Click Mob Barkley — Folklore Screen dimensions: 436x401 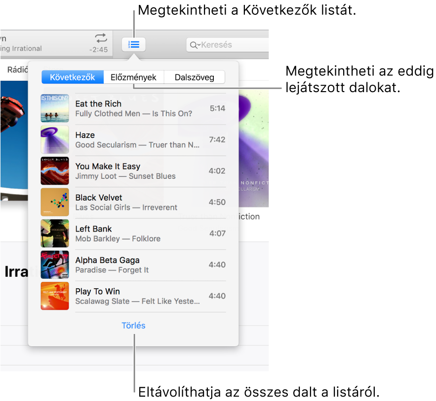coord(118,238)
